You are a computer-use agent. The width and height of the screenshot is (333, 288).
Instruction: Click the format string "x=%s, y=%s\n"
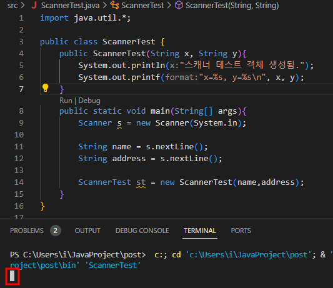point(232,77)
